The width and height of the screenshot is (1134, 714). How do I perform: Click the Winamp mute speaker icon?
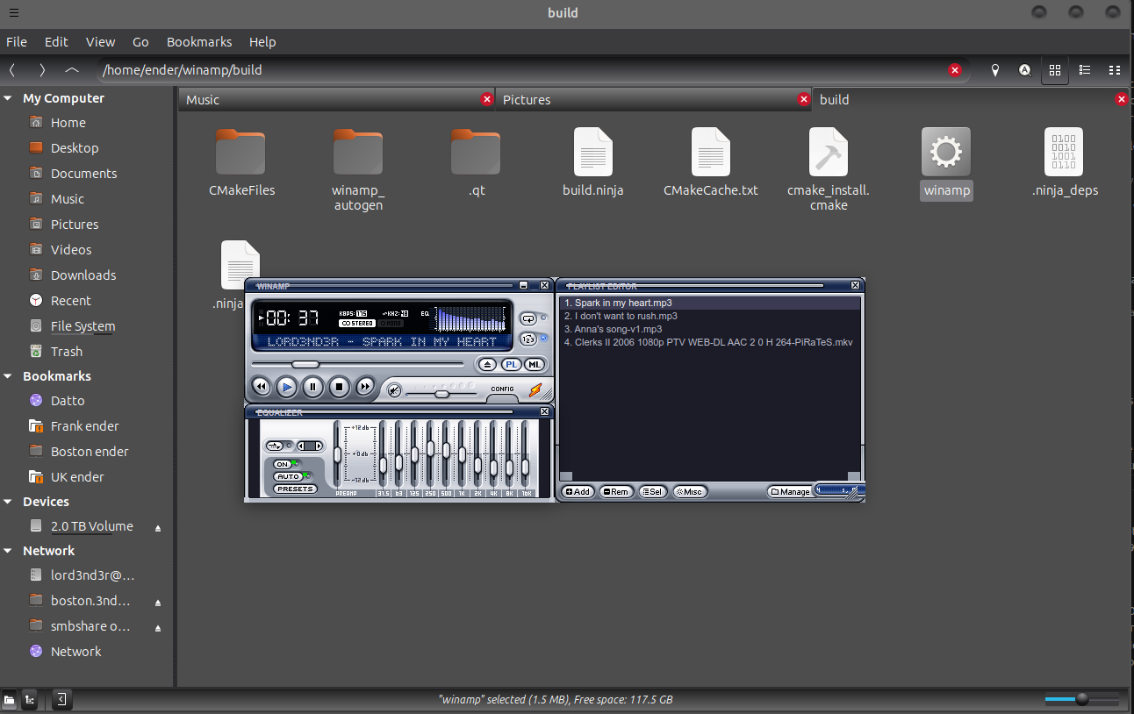click(395, 390)
